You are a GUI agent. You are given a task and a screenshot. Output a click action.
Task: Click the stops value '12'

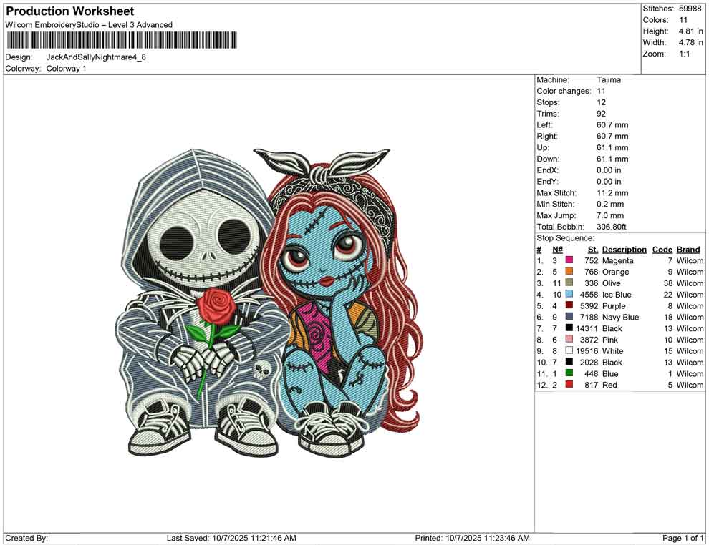tap(601, 102)
